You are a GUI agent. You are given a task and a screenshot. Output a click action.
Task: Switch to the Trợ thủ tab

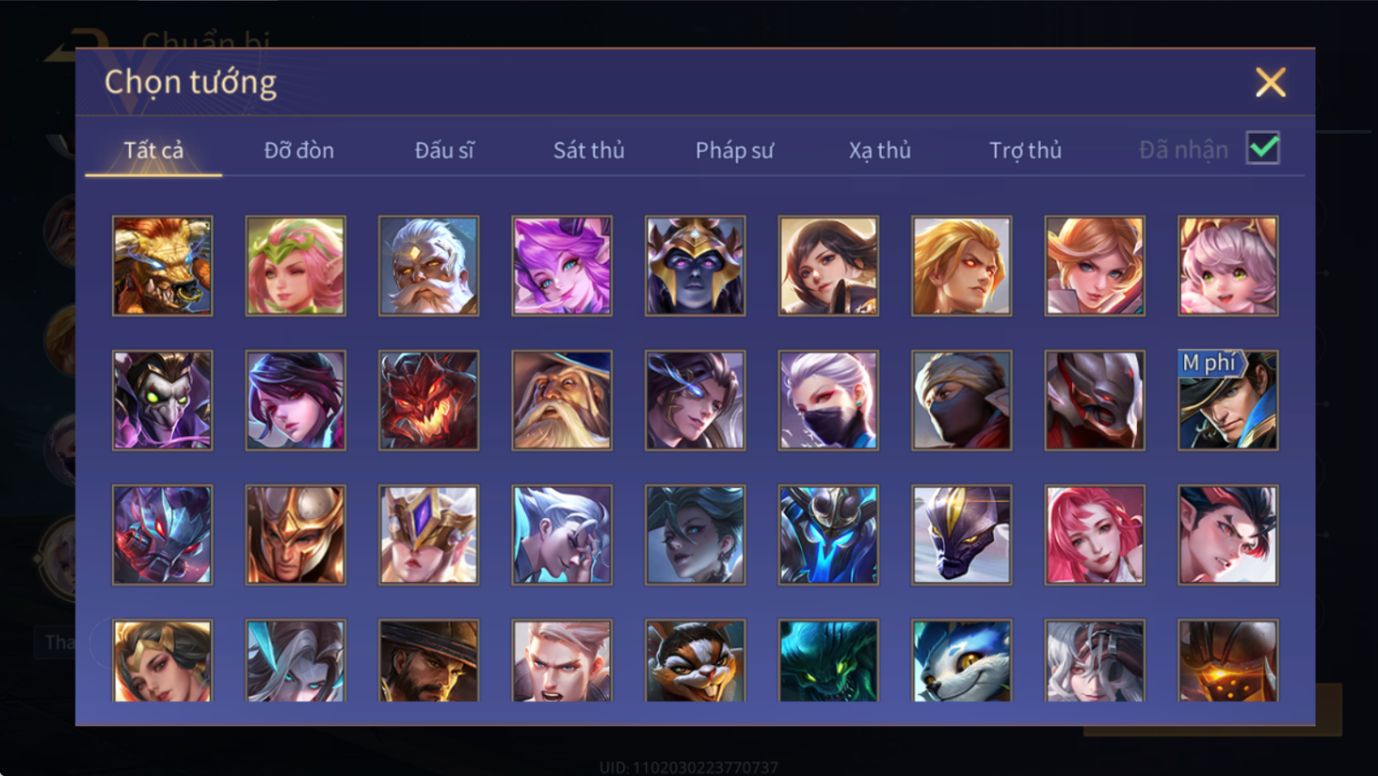click(1026, 150)
